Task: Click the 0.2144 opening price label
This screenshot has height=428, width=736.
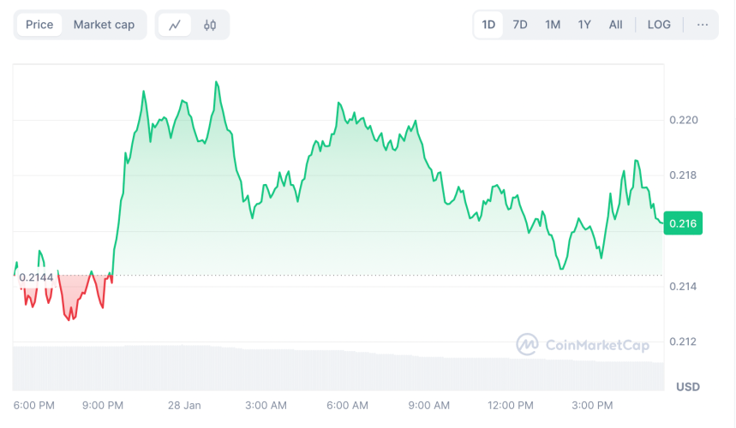Action: [x=34, y=277]
